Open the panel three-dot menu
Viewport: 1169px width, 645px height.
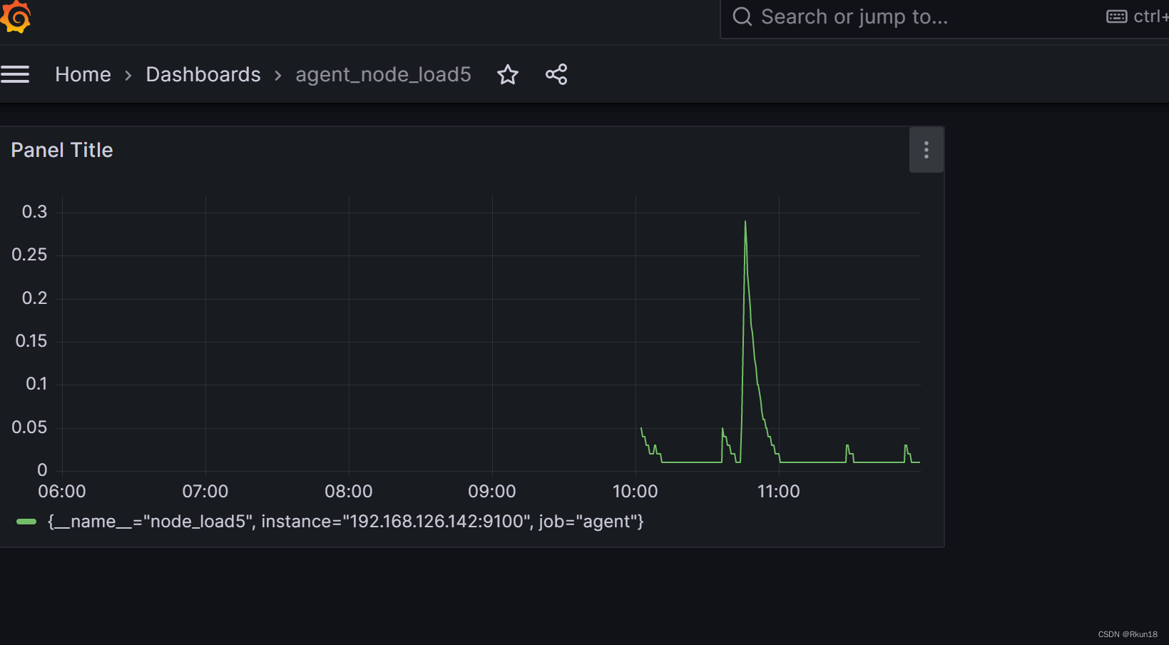926,150
